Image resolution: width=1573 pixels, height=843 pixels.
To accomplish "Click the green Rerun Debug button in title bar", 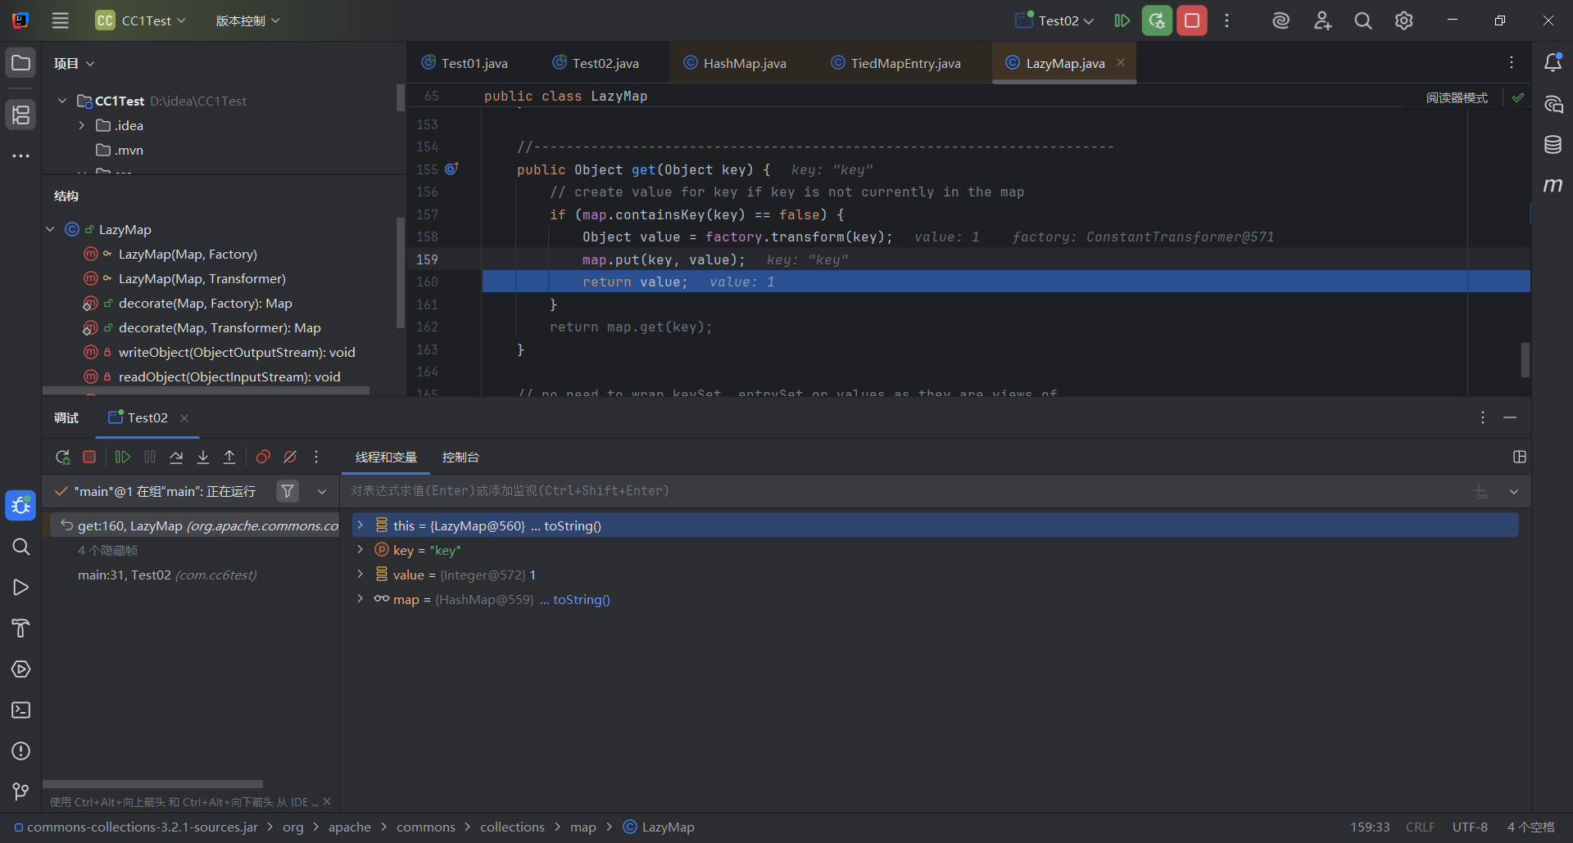I will click(1157, 20).
